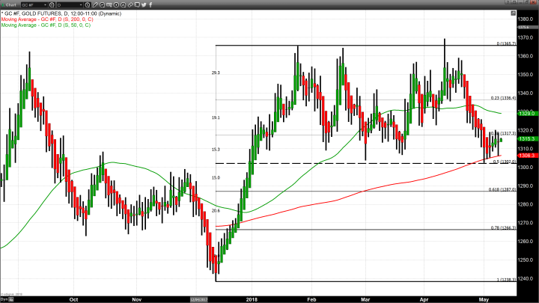
Task: Open the GC #F symbol dropdown arrow
Action: coord(45,4)
